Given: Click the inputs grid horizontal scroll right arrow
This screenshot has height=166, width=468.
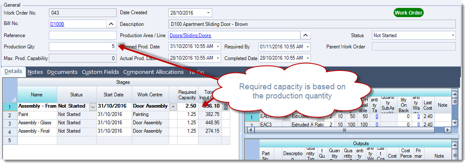Looking at the screenshot, I should (x=448, y=130).
